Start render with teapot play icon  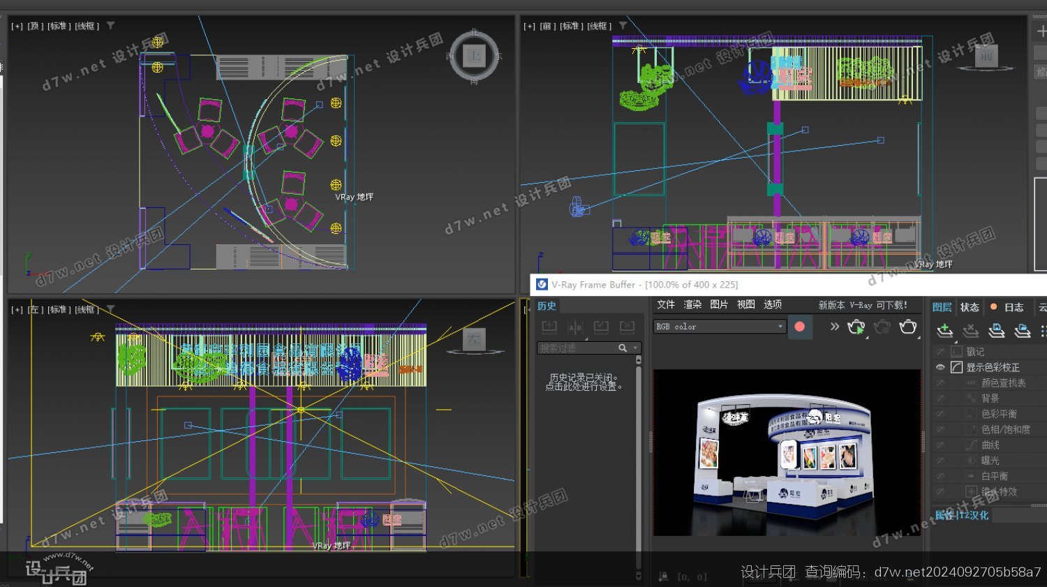pyautogui.click(x=856, y=327)
